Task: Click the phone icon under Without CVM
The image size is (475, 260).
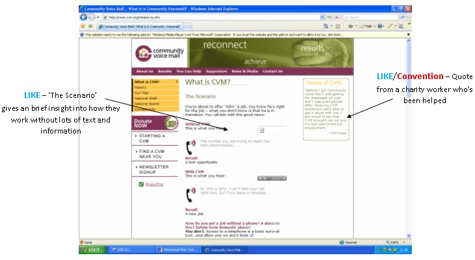Action: pos(191,147)
